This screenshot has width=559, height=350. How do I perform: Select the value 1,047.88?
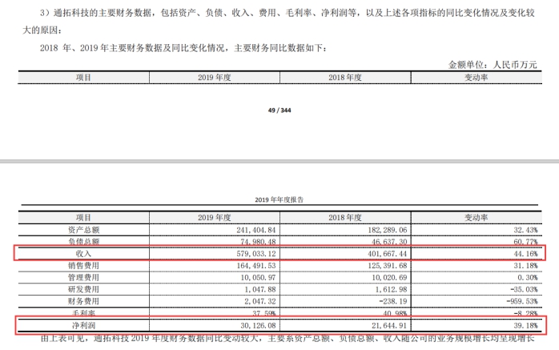[260, 289]
